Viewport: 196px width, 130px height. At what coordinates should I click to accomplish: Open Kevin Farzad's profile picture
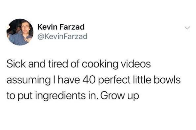[20, 32]
